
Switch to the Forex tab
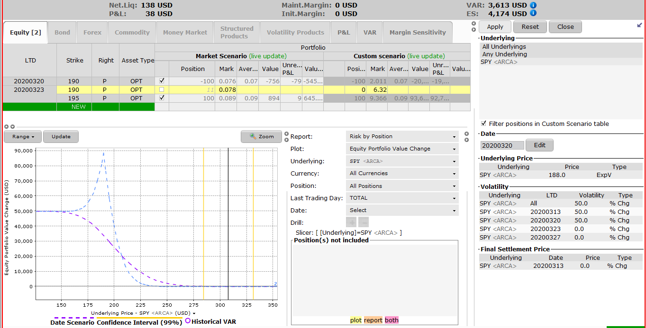[x=92, y=32]
